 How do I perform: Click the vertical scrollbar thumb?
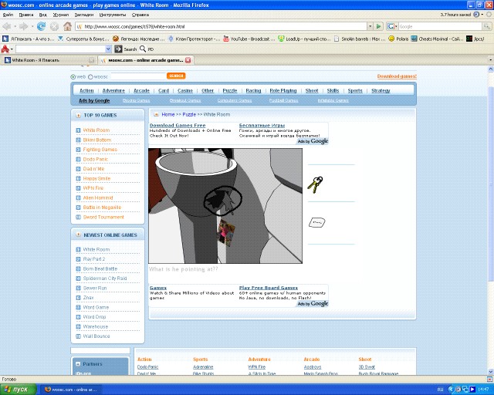coord(491,183)
